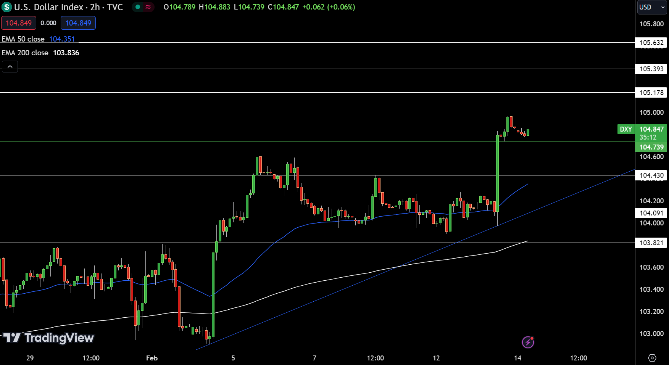Click the 105.393 horizontal line price label
The image size is (669, 365).
tap(651, 69)
